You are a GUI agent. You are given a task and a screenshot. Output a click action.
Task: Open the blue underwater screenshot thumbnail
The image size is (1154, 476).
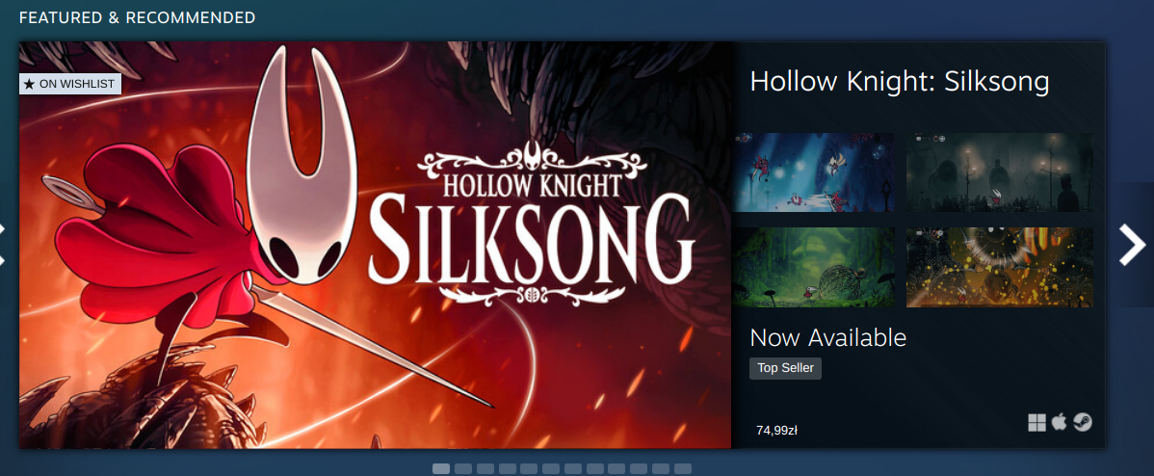point(813,172)
